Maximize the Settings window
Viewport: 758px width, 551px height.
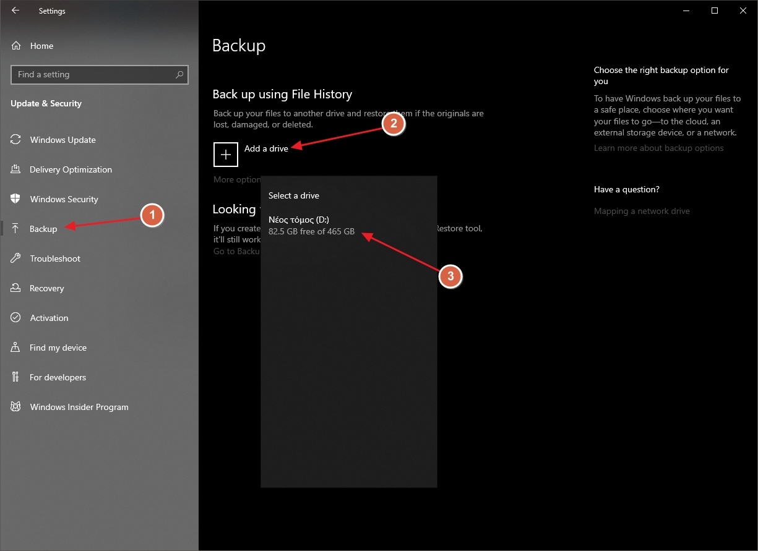pyautogui.click(x=715, y=11)
